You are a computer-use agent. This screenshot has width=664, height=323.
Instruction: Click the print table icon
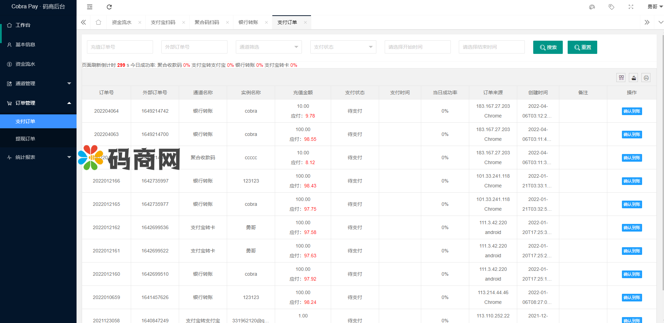646,78
